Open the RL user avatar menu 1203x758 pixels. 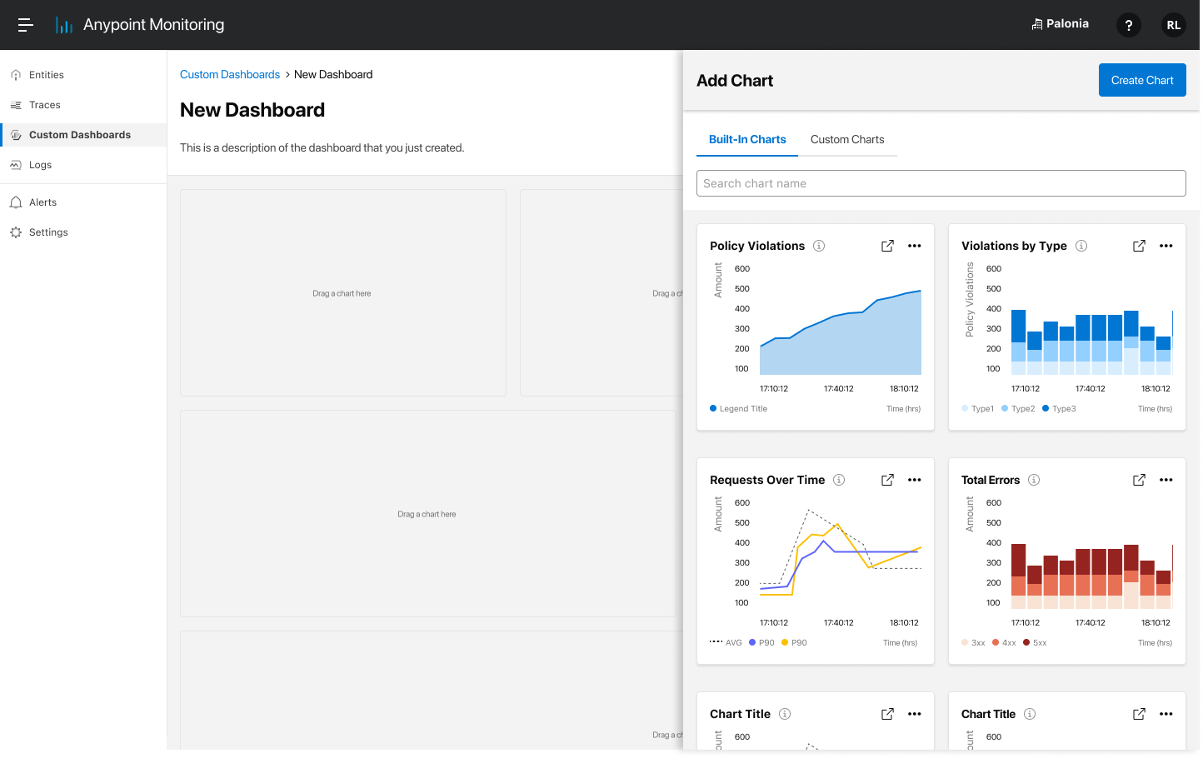coord(1173,25)
